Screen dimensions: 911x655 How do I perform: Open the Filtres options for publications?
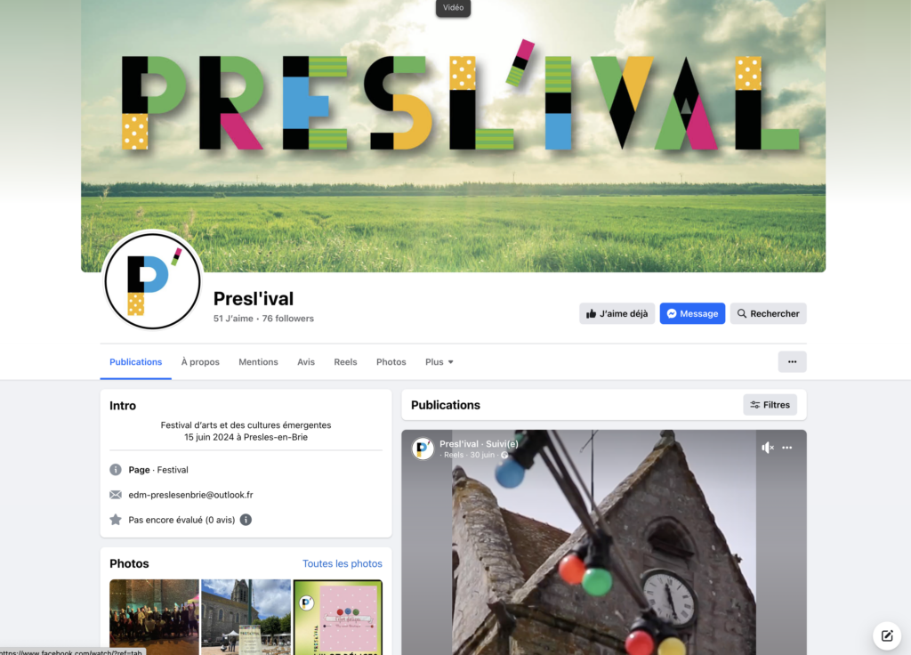click(770, 405)
